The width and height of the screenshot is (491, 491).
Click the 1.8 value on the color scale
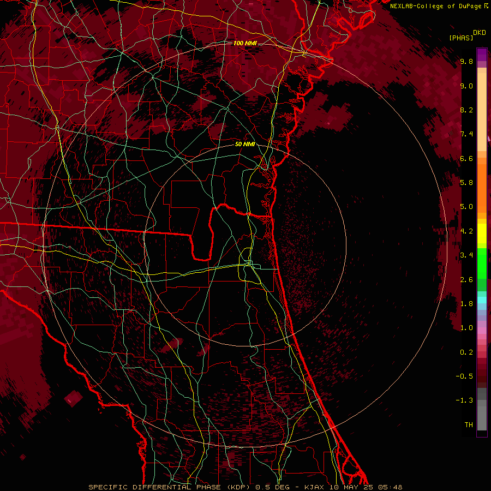click(466, 304)
